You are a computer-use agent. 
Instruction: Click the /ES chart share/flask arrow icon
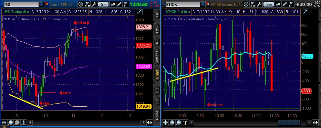pyautogui.click(x=87, y=4)
